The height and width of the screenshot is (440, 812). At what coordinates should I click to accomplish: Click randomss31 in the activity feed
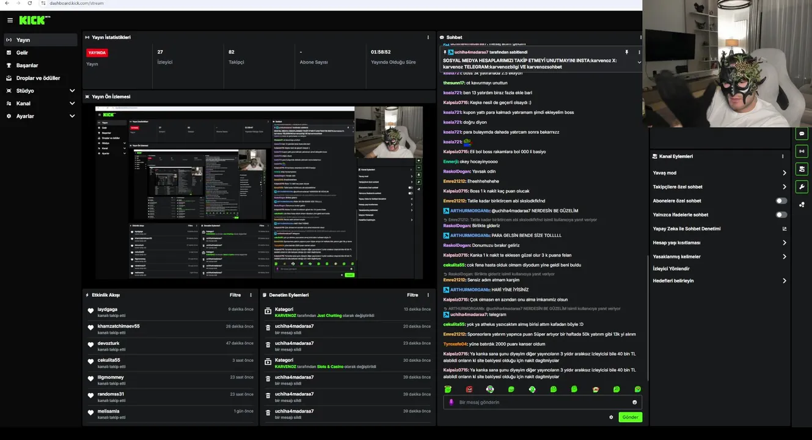coord(111,394)
